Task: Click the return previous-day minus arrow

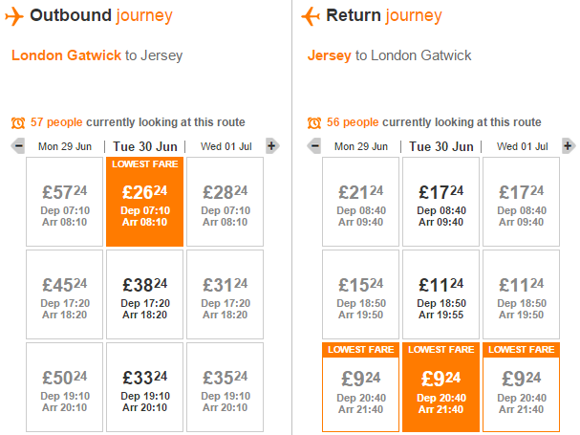Action: tap(314, 146)
